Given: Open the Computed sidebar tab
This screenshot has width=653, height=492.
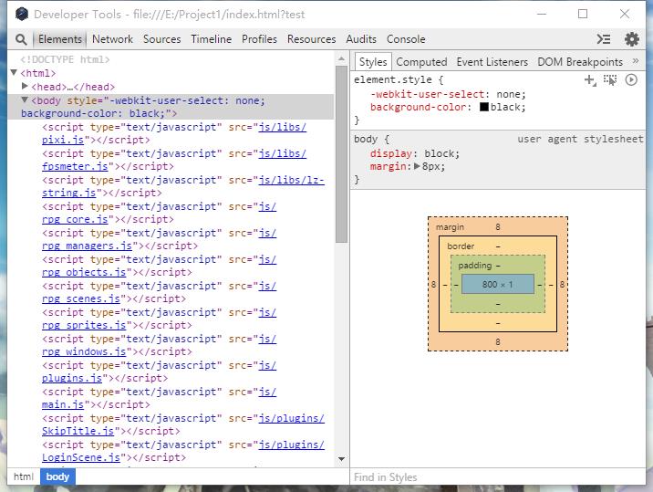Looking at the screenshot, I should pyautogui.click(x=421, y=62).
